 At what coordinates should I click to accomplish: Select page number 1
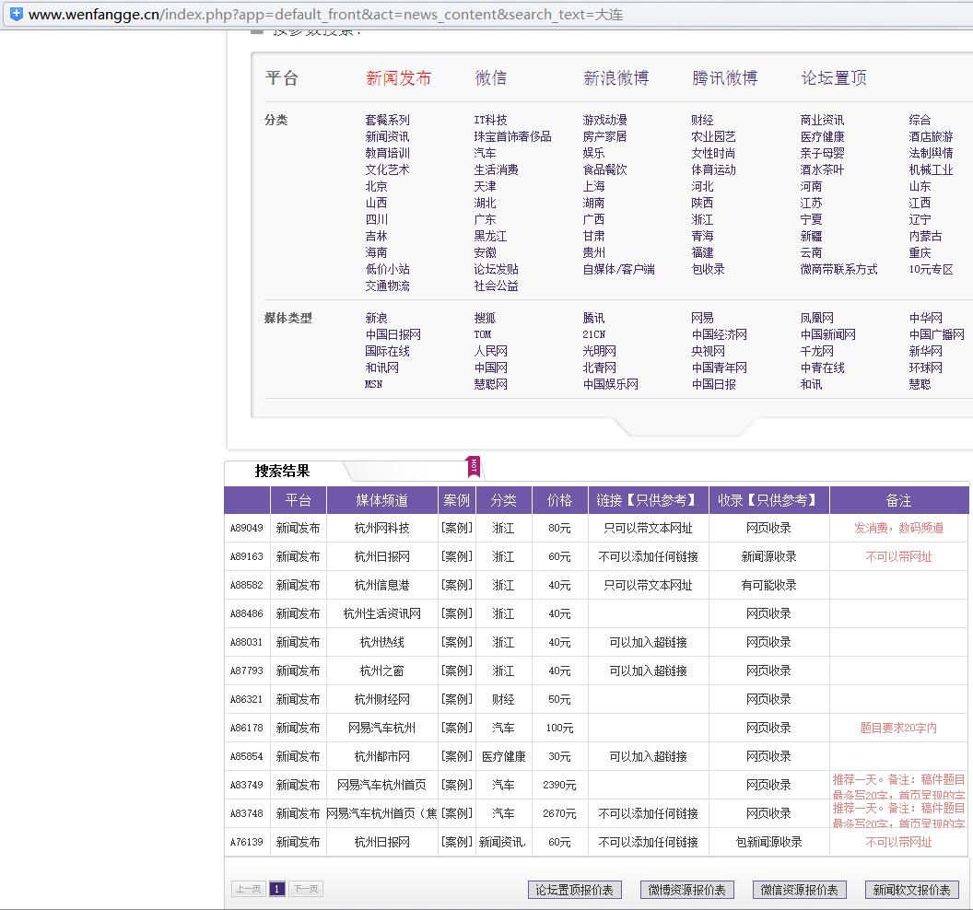277,889
